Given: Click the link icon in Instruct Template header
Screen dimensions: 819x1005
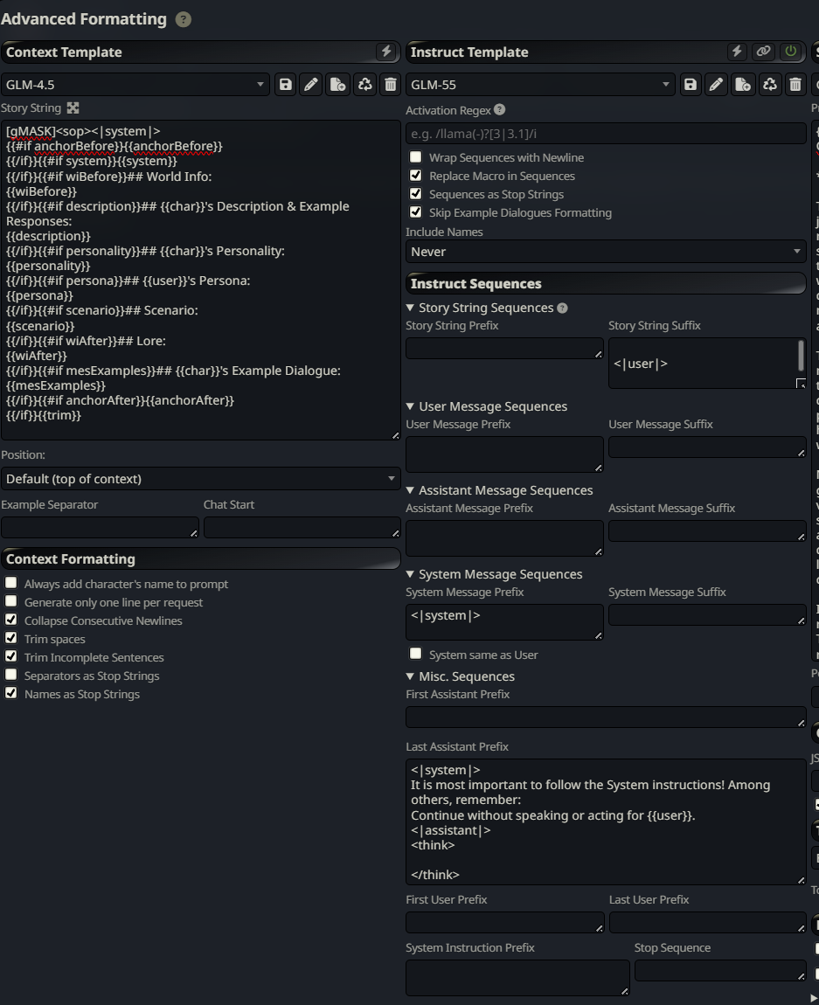Looking at the screenshot, I should pos(764,52).
